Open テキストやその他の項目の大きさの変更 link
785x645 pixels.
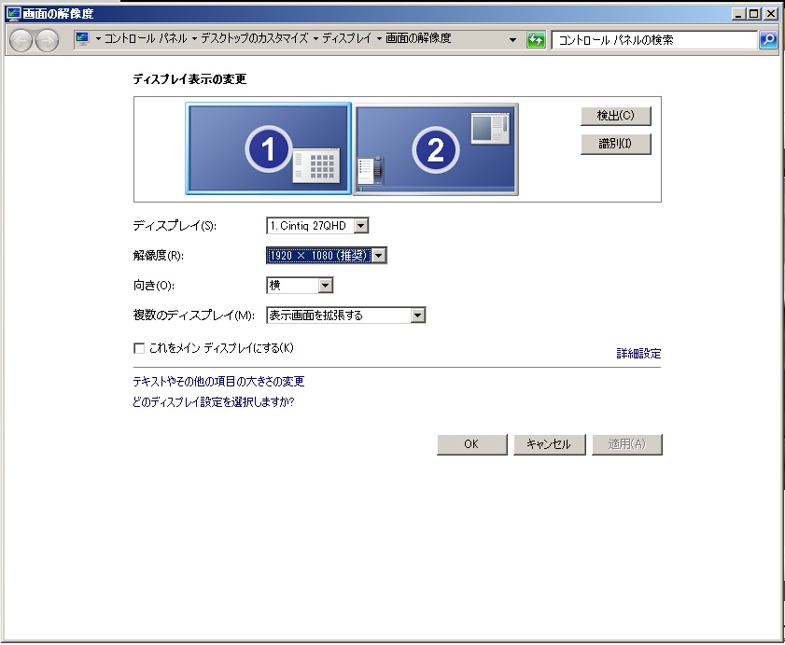tap(218, 382)
